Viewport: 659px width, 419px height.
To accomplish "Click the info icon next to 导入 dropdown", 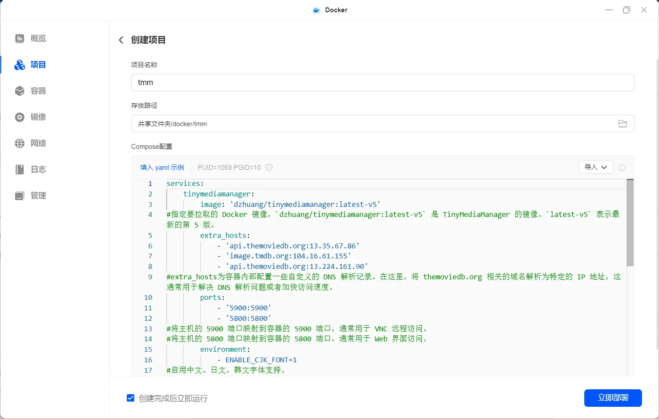I will (621, 168).
